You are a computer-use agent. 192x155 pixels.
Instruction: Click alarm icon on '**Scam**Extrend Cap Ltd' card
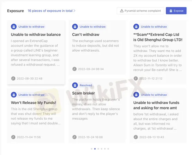tap(136, 27)
